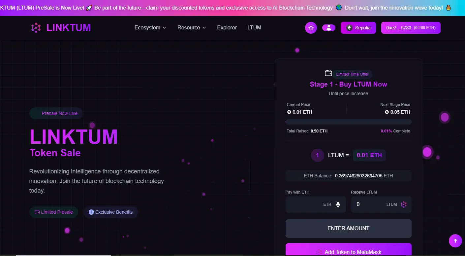Screen dimensions: 465x256
Task: Expand the Resource menu
Action: tap(192, 28)
